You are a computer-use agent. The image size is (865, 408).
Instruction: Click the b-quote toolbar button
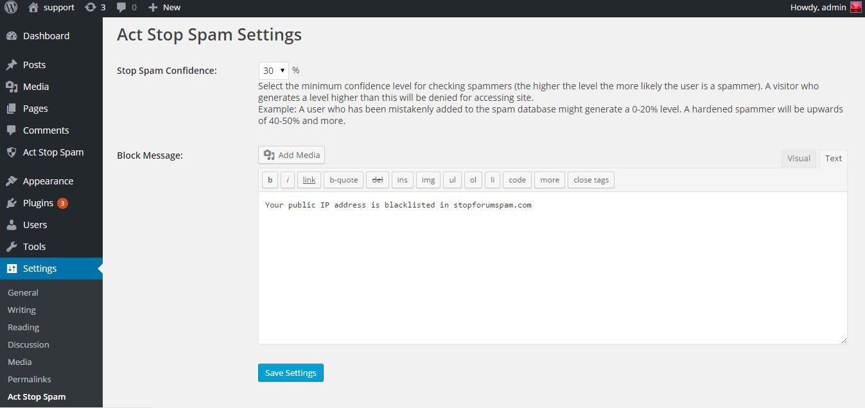coord(344,180)
